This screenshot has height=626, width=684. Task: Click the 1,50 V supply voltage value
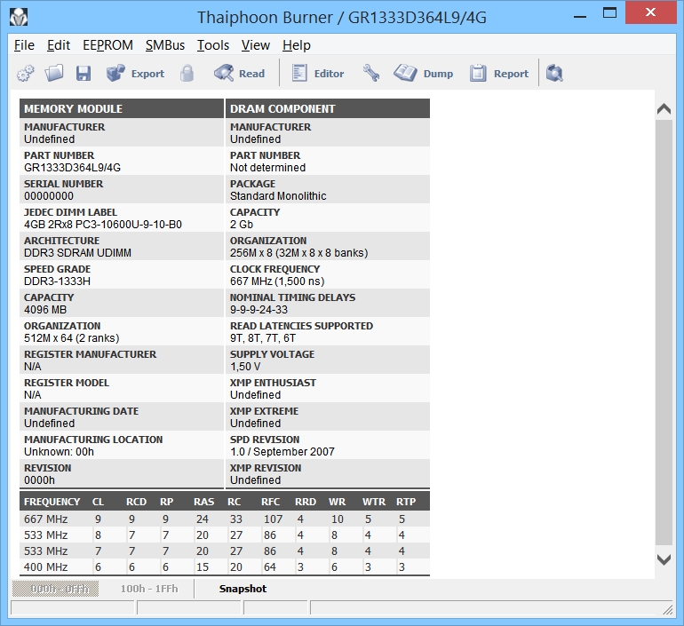pyautogui.click(x=245, y=366)
